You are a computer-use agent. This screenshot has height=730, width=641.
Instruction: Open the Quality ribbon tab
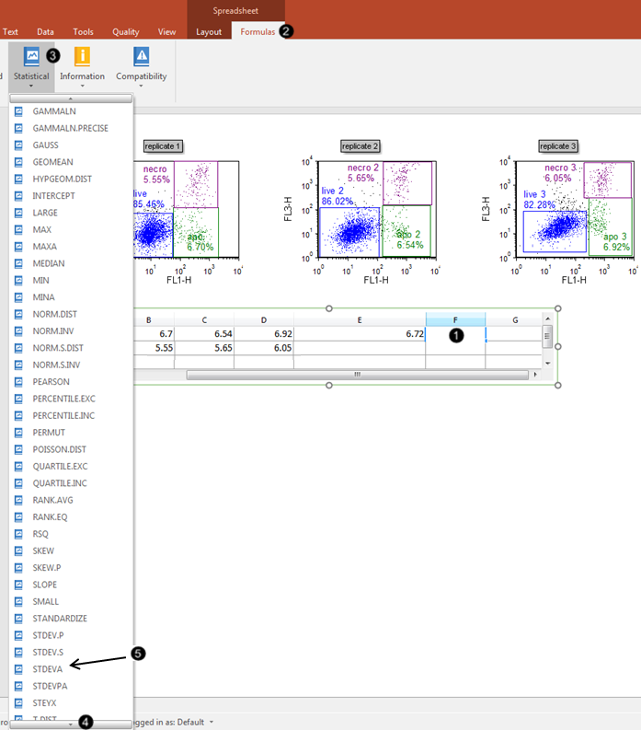pos(126,31)
